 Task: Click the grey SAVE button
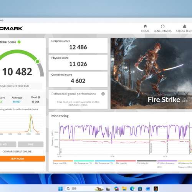pos(30,144)
